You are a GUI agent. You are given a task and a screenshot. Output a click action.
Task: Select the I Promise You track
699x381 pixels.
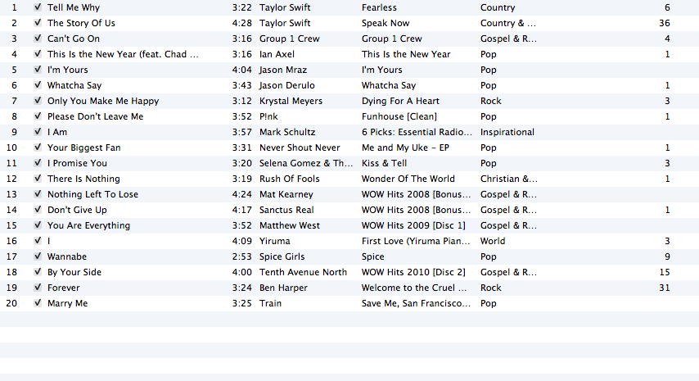pos(349,163)
